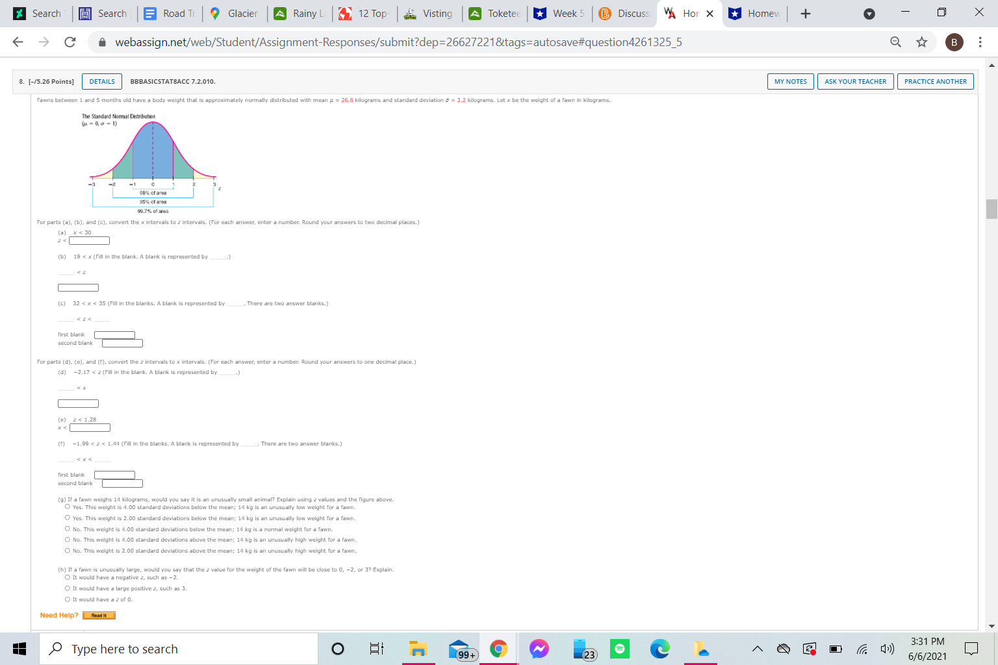Open Microsoft Edge from taskbar
998x665 pixels.
tap(660, 649)
